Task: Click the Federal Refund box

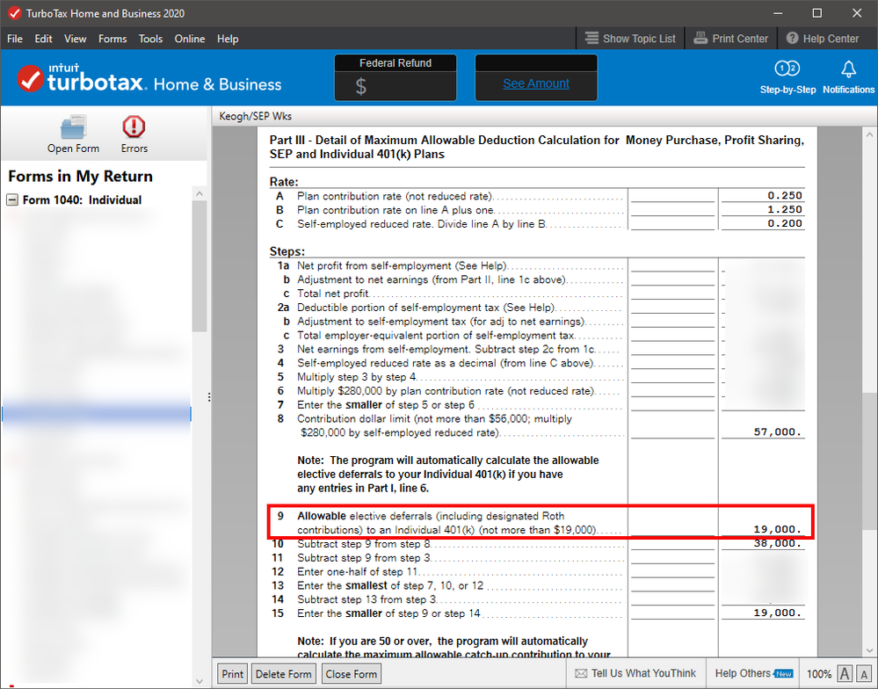Action: (395, 77)
